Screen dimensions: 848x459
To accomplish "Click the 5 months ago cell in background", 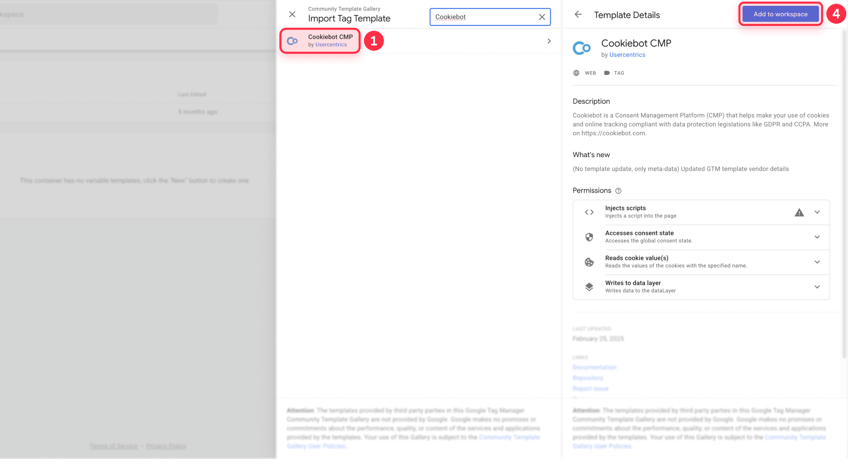I will (x=198, y=112).
